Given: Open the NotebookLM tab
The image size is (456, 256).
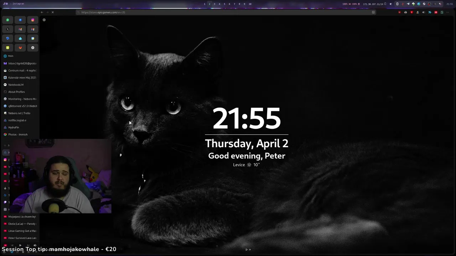Looking at the screenshot, I should click(20, 85).
